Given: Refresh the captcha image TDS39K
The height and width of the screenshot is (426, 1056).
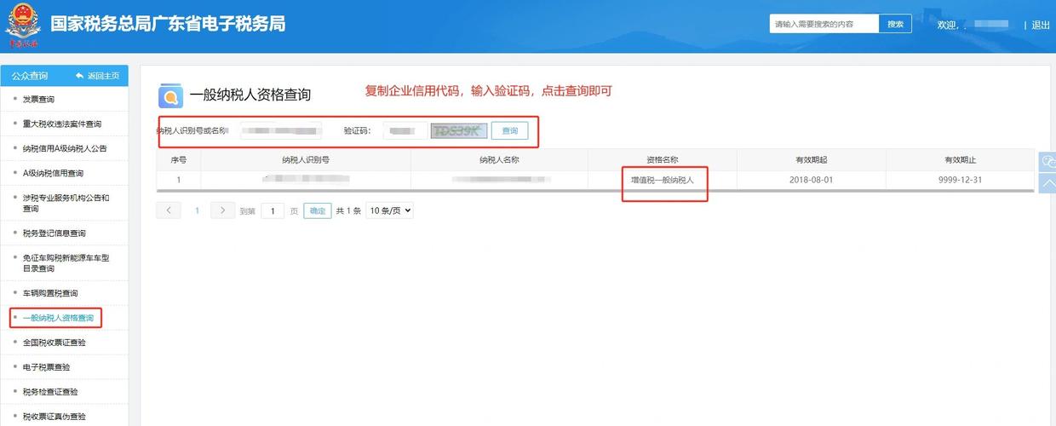Looking at the screenshot, I should pyautogui.click(x=459, y=130).
